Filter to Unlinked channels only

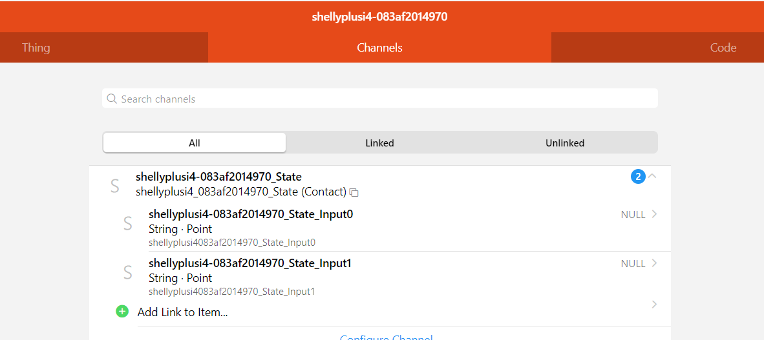point(564,143)
